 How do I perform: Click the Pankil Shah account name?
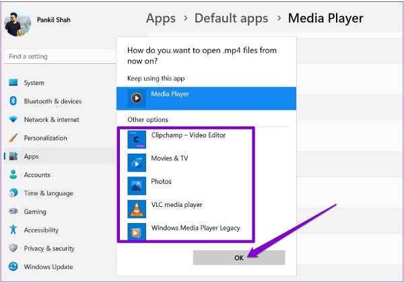click(x=54, y=20)
